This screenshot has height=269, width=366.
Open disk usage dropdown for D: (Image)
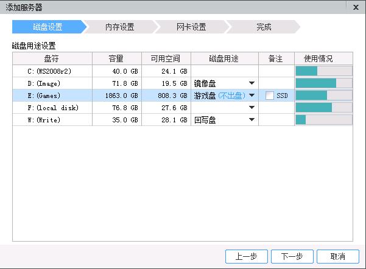click(x=252, y=83)
